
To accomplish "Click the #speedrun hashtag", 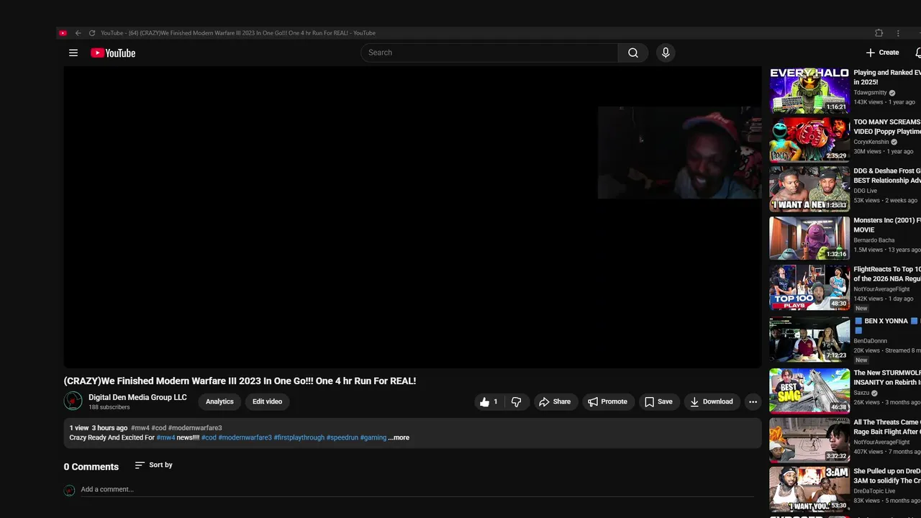I will tap(342, 437).
